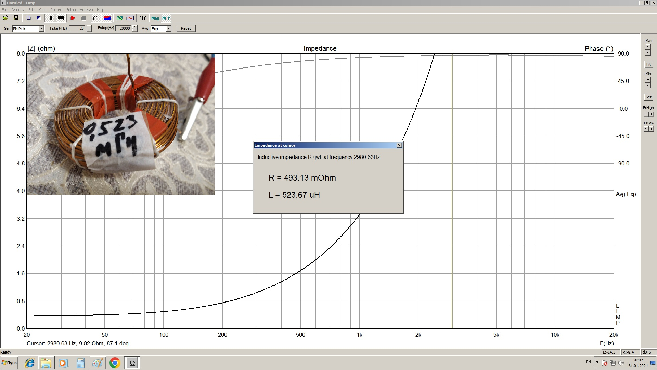This screenshot has width=657, height=370.
Task: Click the save floppy disk icon
Action: click(16, 18)
